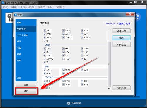
Task: Toggle the TXZ checkbox
Action: click(82, 55)
